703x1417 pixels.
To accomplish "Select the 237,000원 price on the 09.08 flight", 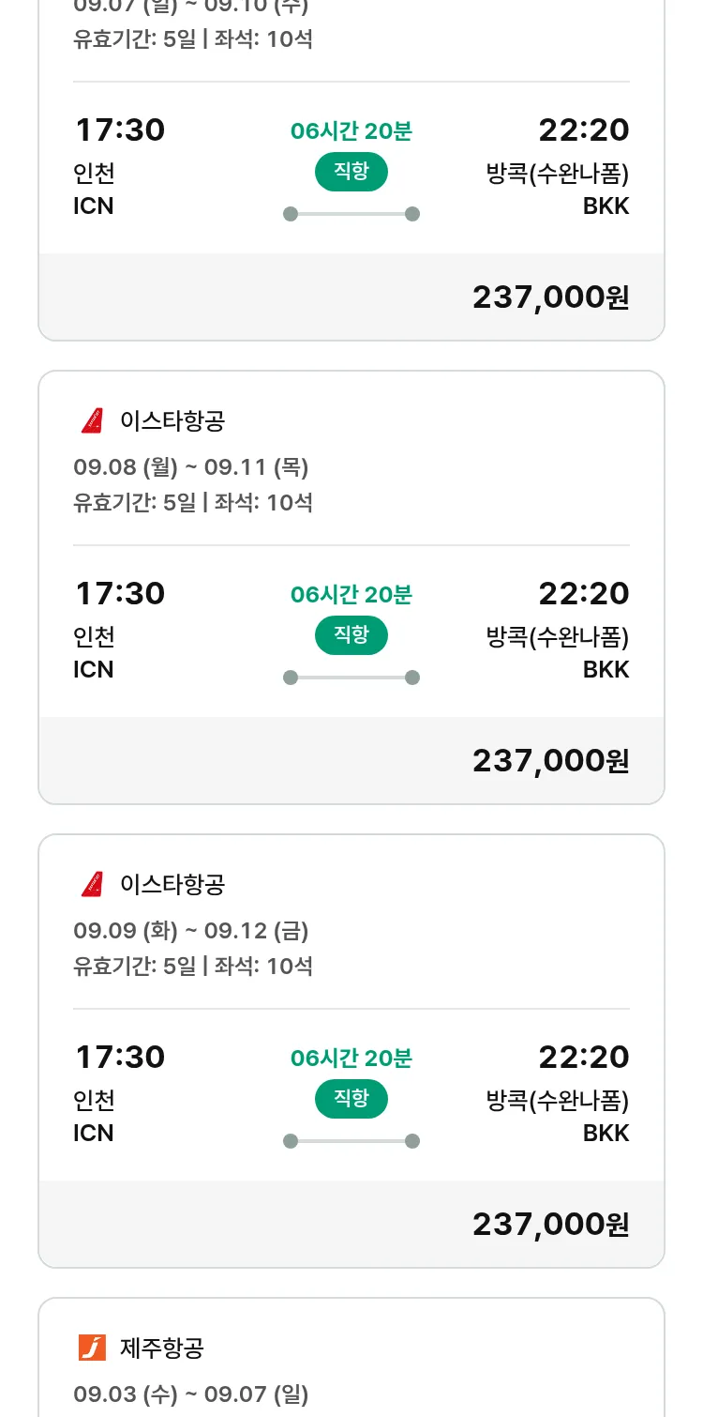I will click(550, 761).
